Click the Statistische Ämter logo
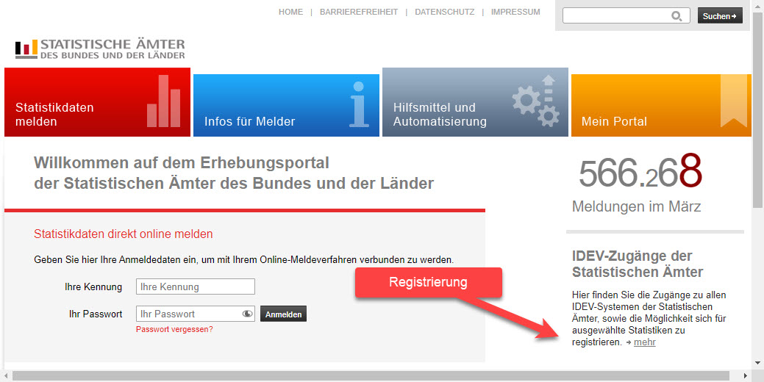The width and height of the screenshot is (764, 382). tap(100, 49)
